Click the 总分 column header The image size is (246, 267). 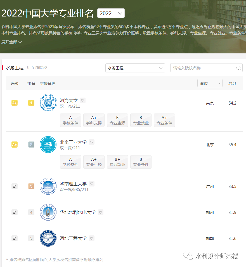232,83
